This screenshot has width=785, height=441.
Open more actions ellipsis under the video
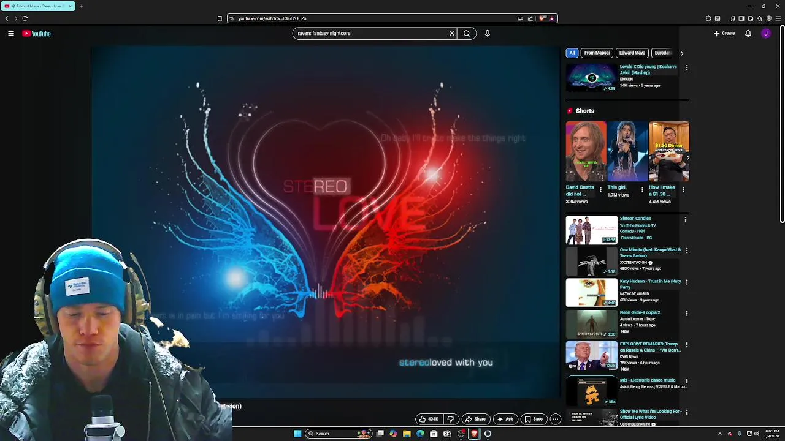tap(556, 419)
